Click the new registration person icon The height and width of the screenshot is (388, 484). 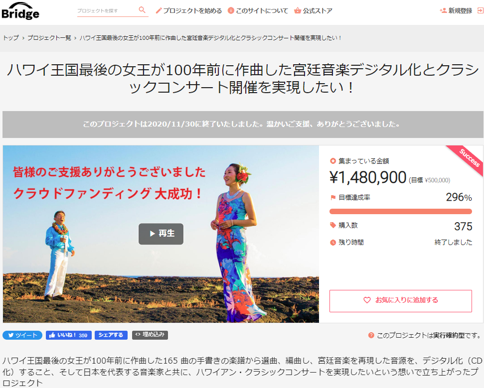click(x=443, y=11)
